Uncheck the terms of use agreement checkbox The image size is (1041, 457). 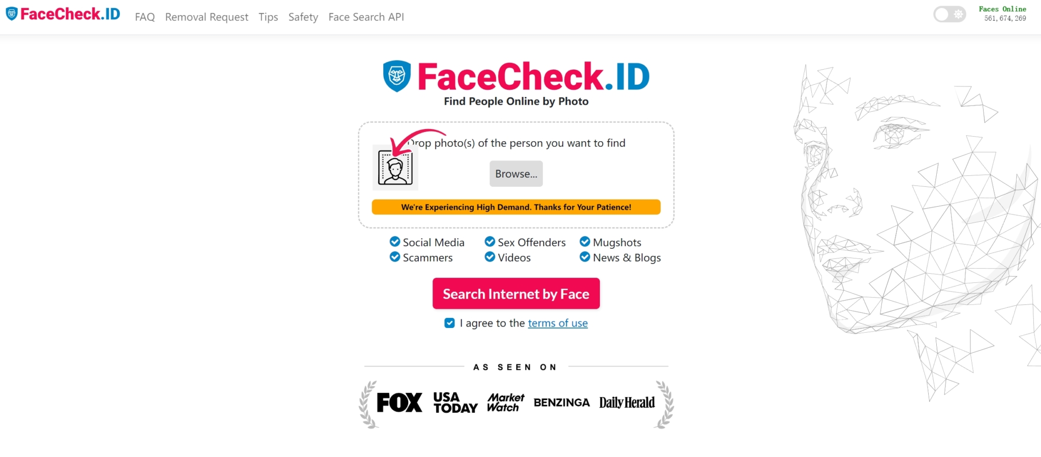click(x=449, y=323)
